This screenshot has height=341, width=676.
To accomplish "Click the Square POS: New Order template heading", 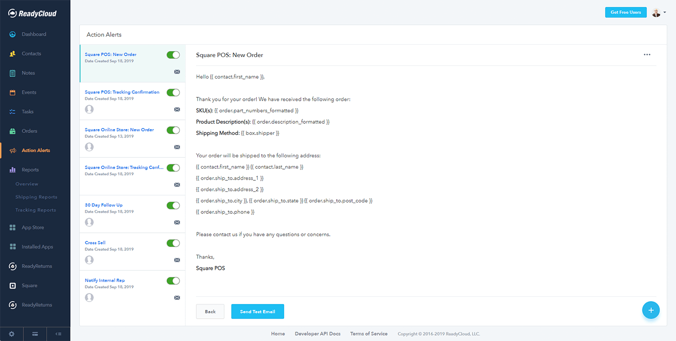I will [230, 55].
